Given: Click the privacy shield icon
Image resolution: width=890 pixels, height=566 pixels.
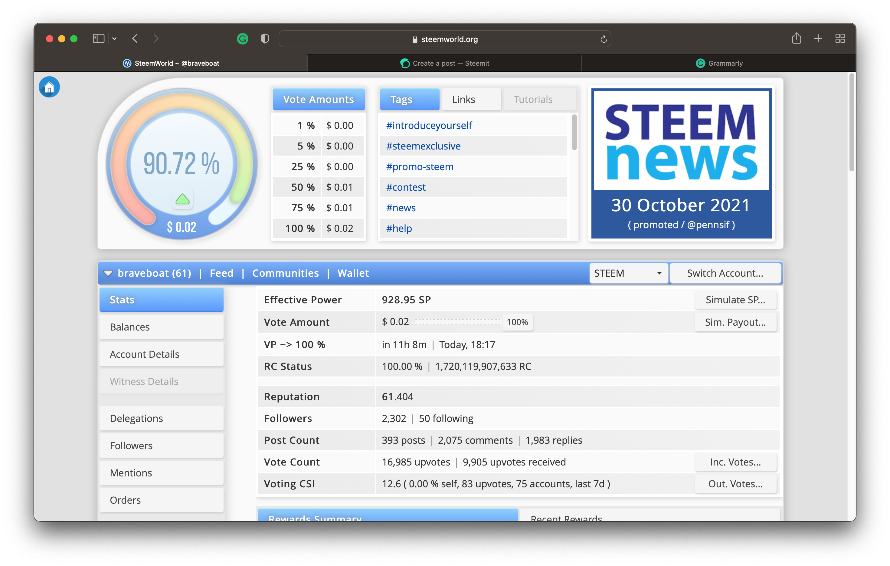Looking at the screenshot, I should (x=265, y=39).
